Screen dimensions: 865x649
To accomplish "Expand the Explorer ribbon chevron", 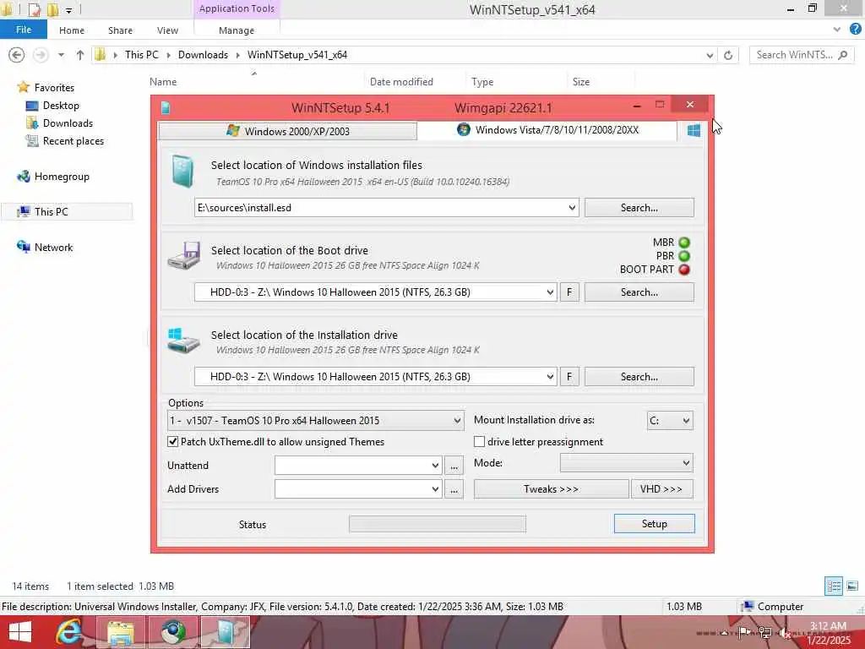I will 837,30.
